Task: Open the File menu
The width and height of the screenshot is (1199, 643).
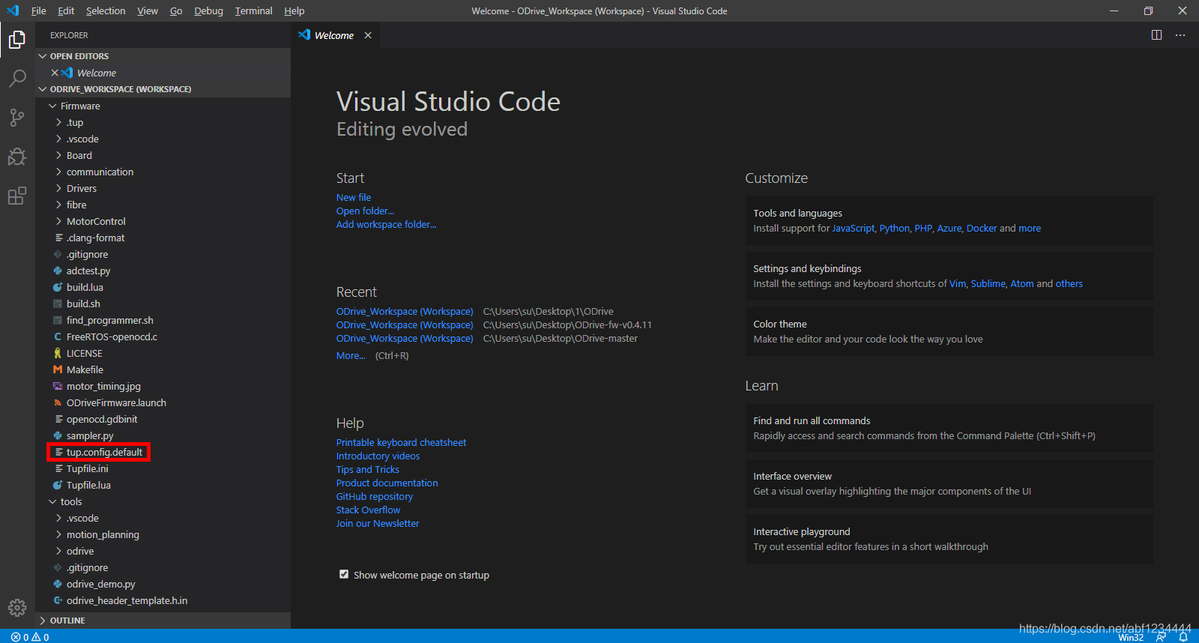Action: [x=39, y=10]
